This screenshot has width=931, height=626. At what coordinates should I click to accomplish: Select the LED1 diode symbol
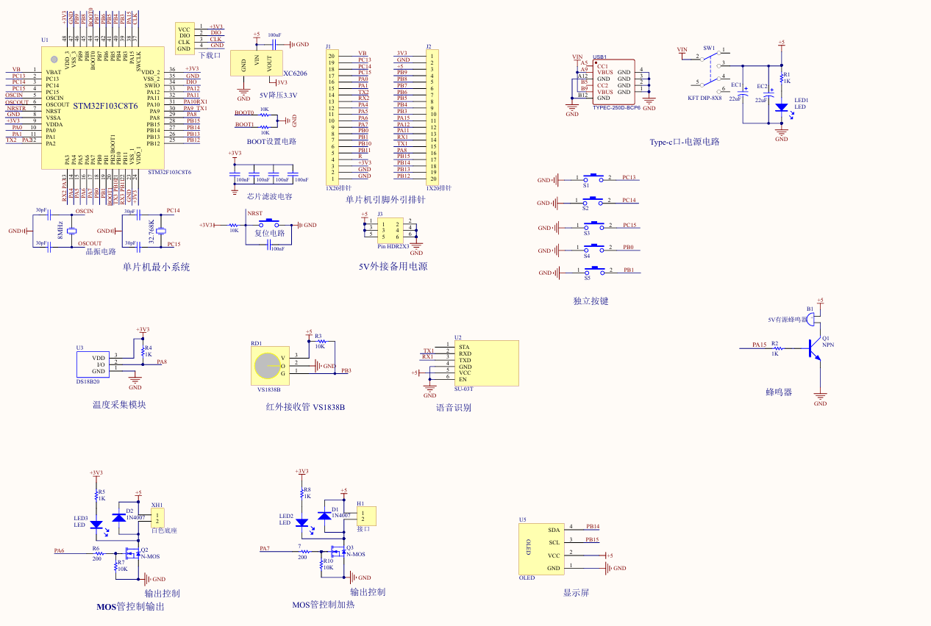[x=782, y=107]
